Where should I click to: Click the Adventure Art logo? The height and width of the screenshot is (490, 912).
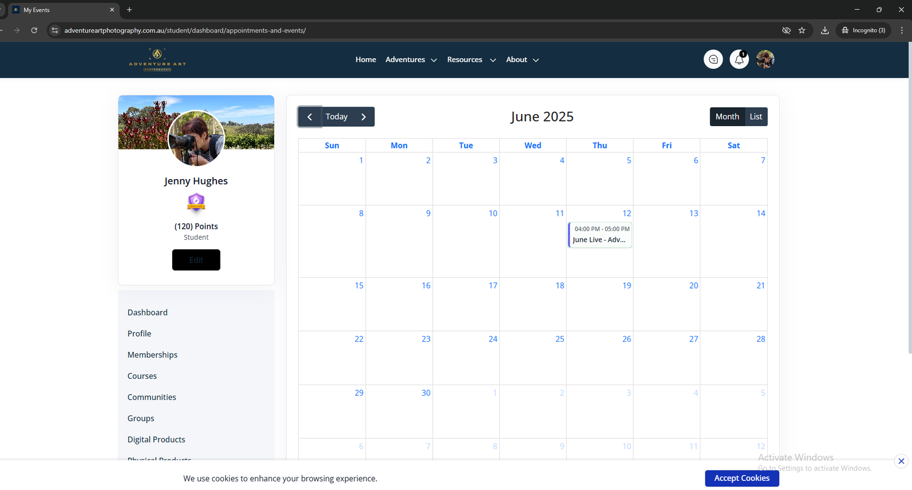tap(157, 59)
